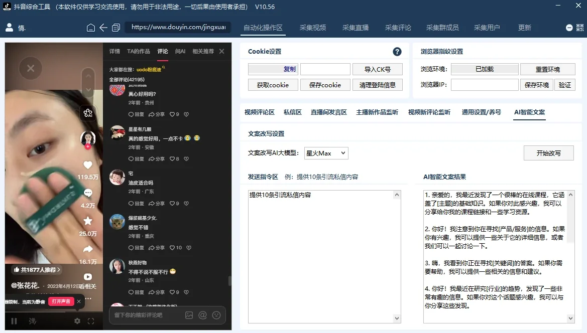Screen dimensions: 587x333
Task: Click the 开始改写 button
Action: (x=548, y=153)
